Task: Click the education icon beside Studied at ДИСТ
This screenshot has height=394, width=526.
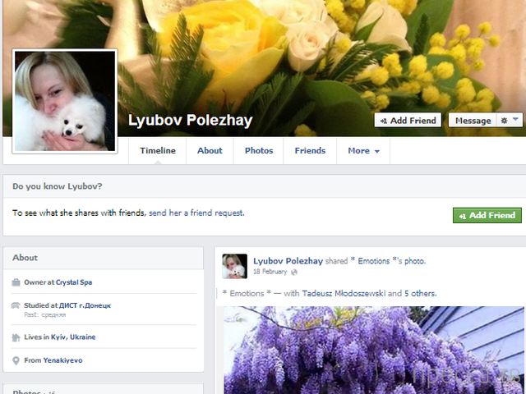Action: pyautogui.click(x=16, y=305)
